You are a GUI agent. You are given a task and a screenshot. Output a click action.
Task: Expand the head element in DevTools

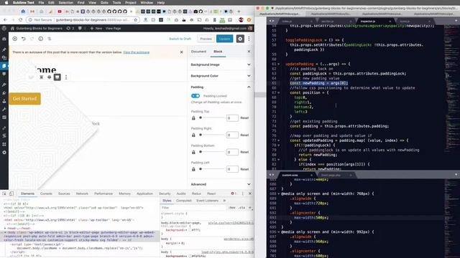tap(5, 228)
